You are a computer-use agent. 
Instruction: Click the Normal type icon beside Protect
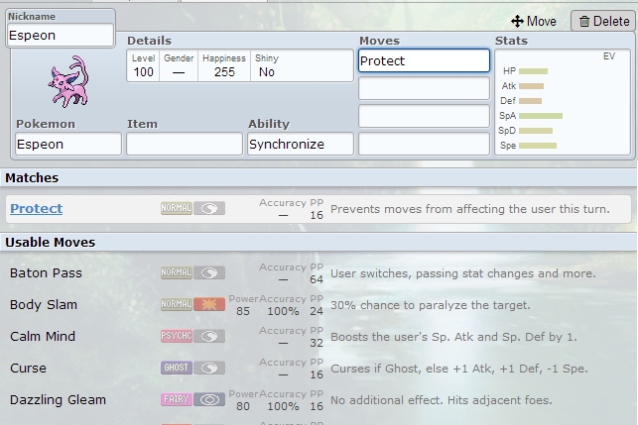(176, 209)
